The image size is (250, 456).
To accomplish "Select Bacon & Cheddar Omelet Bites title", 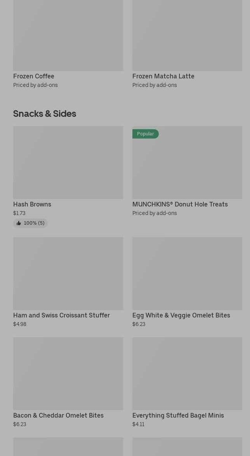I will coord(58,416).
